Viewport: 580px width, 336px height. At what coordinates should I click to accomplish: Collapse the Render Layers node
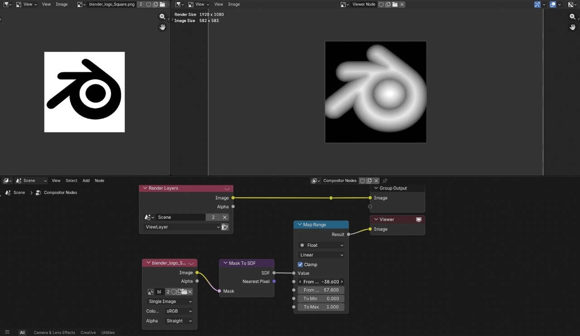click(x=145, y=188)
